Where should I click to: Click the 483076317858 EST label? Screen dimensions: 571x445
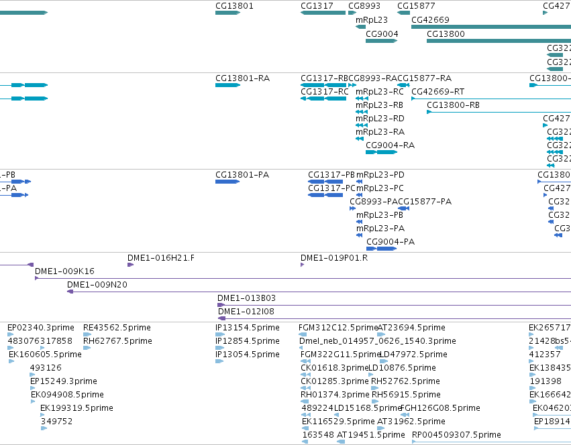40,341
